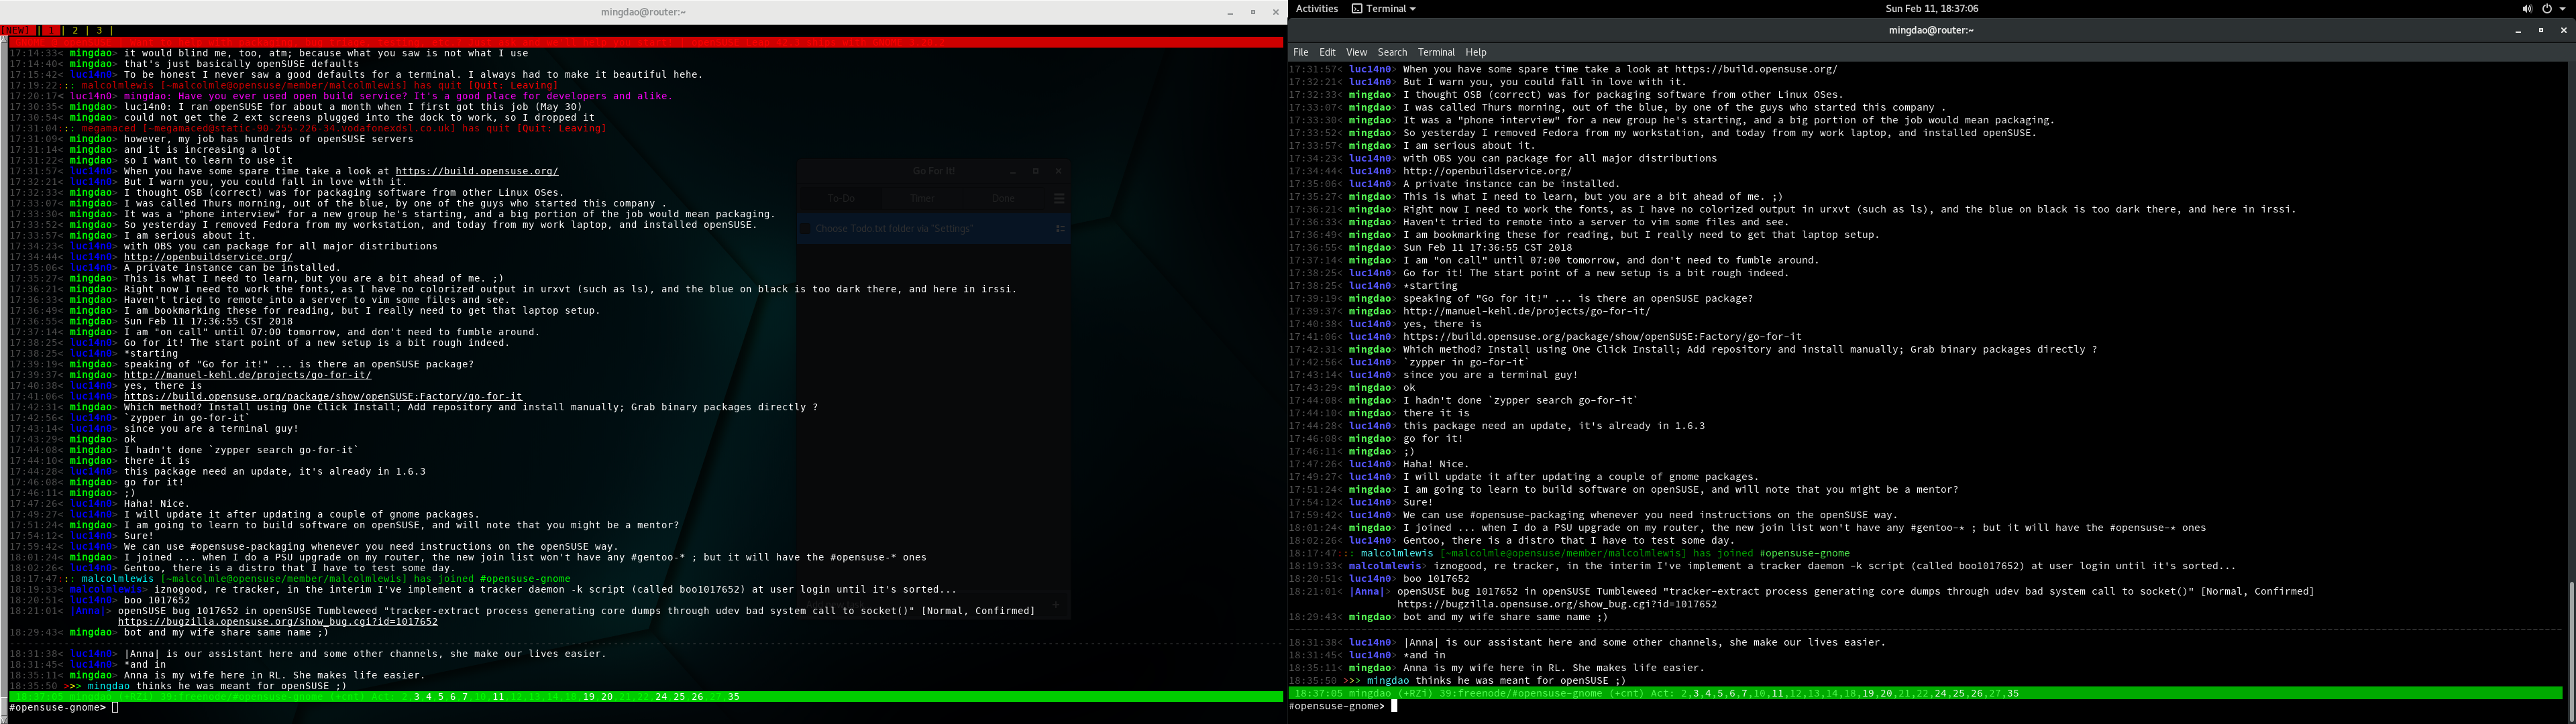This screenshot has width=2576, height=724.
Task: Open the Search menu in GNOME Terminal
Action: click(x=1392, y=52)
